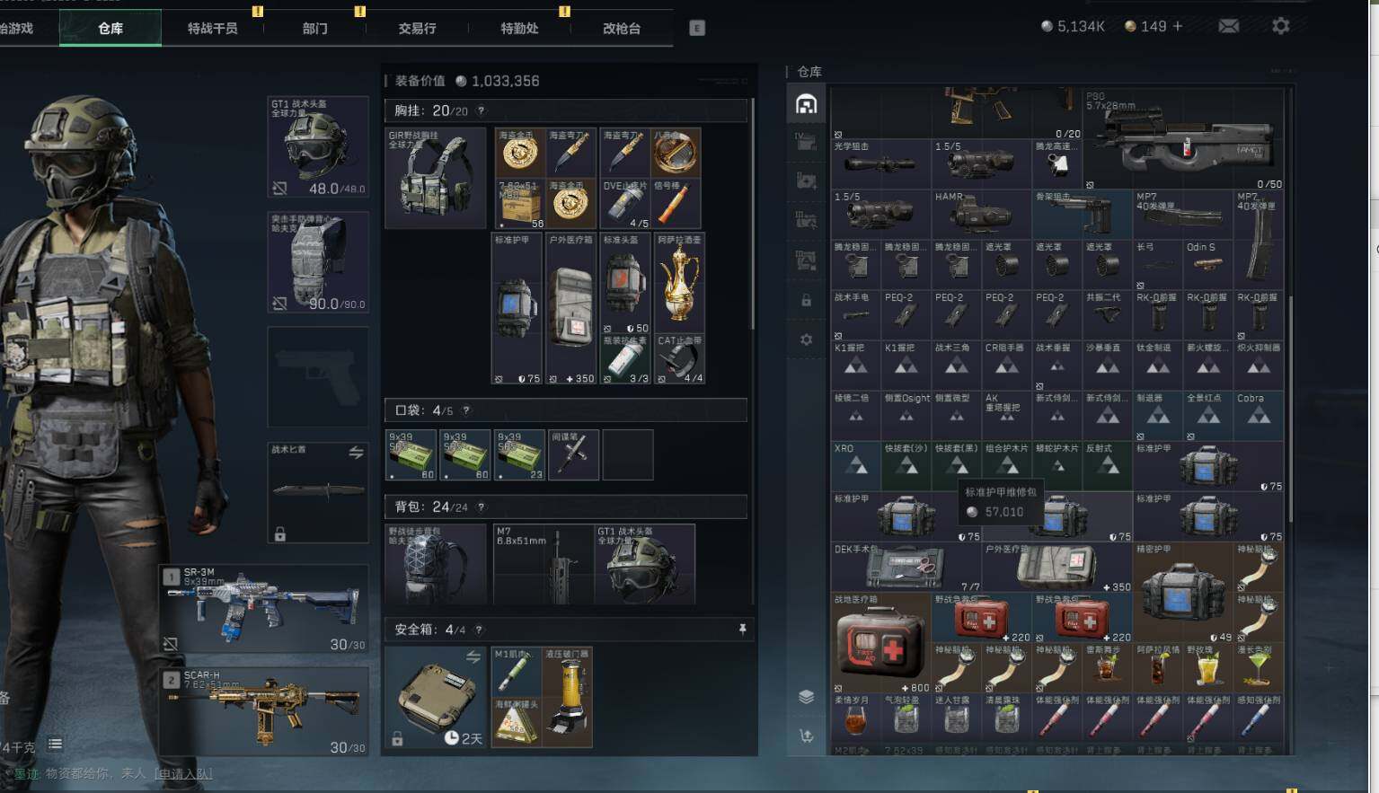Select the CAT止血带 tourniquet

pyautogui.click(x=679, y=359)
